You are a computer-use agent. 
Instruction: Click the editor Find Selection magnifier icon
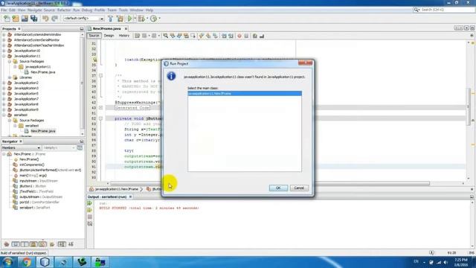[165, 36]
